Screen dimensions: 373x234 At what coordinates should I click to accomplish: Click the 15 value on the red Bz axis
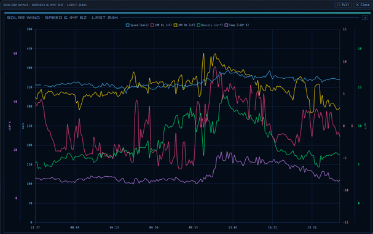(345, 30)
